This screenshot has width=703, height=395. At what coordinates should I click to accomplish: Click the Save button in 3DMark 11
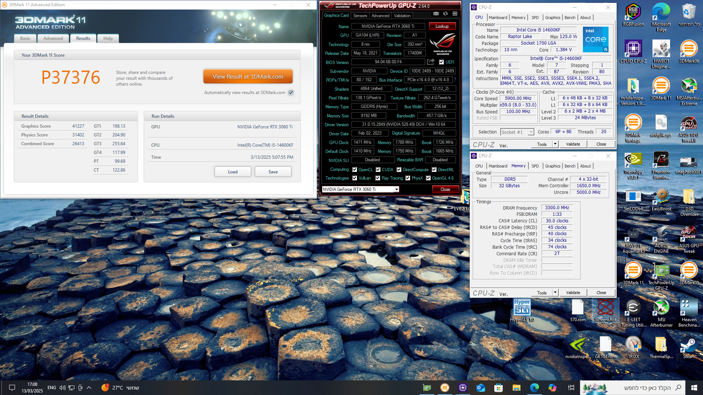(273, 172)
